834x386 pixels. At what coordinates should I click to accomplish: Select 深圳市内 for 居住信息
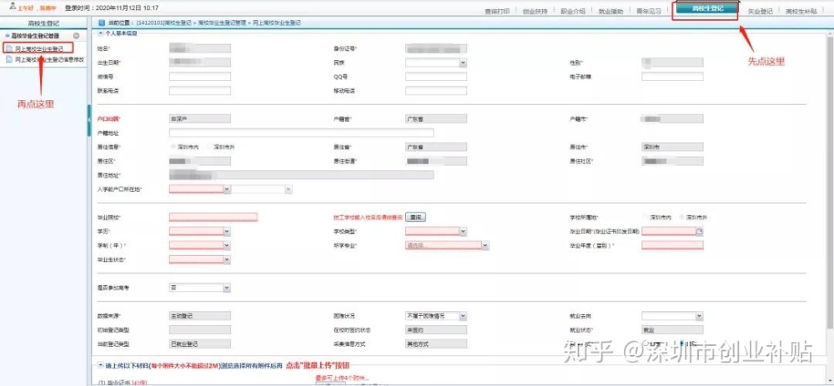click(173, 146)
